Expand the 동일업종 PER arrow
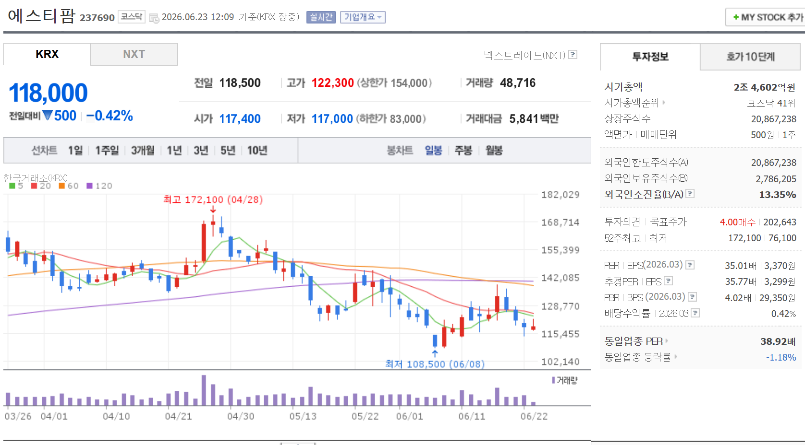 [x=667, y=341]
